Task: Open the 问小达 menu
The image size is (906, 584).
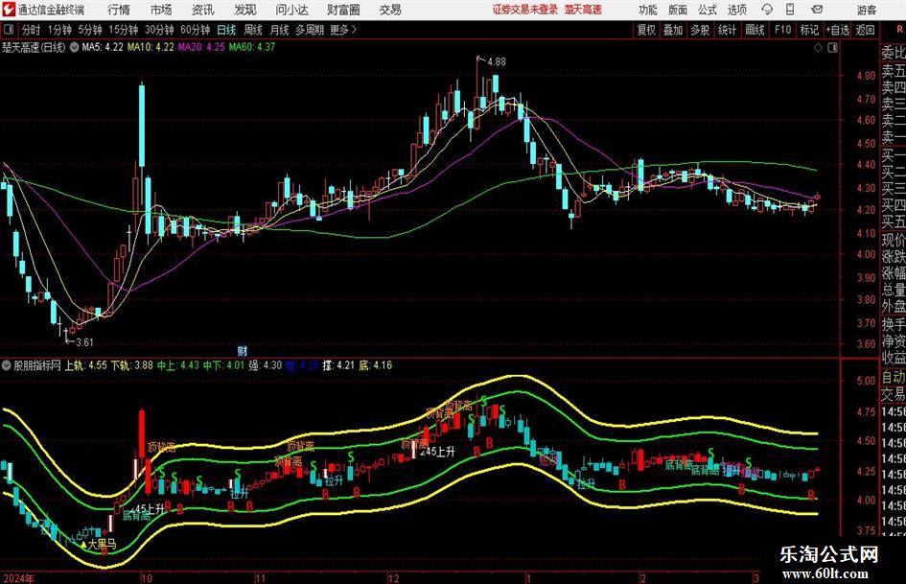Action: (291, 10)
